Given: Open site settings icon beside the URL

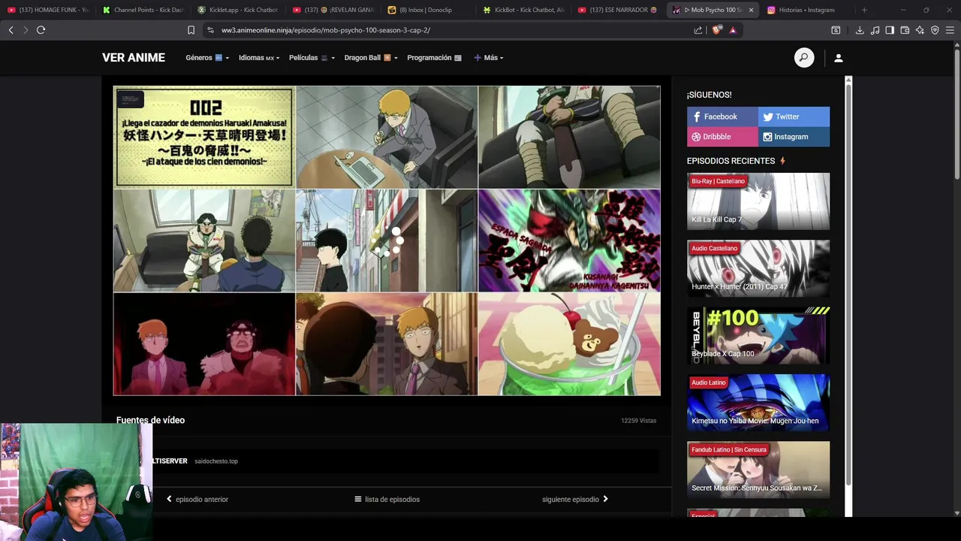Looking at the screenshot, I should point(210,30).
